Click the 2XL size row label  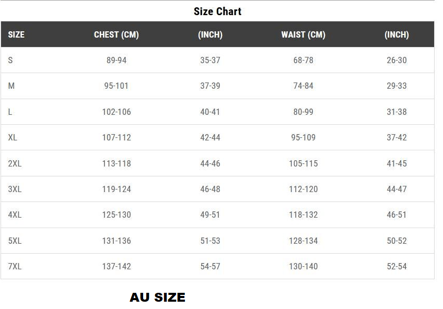15,164
